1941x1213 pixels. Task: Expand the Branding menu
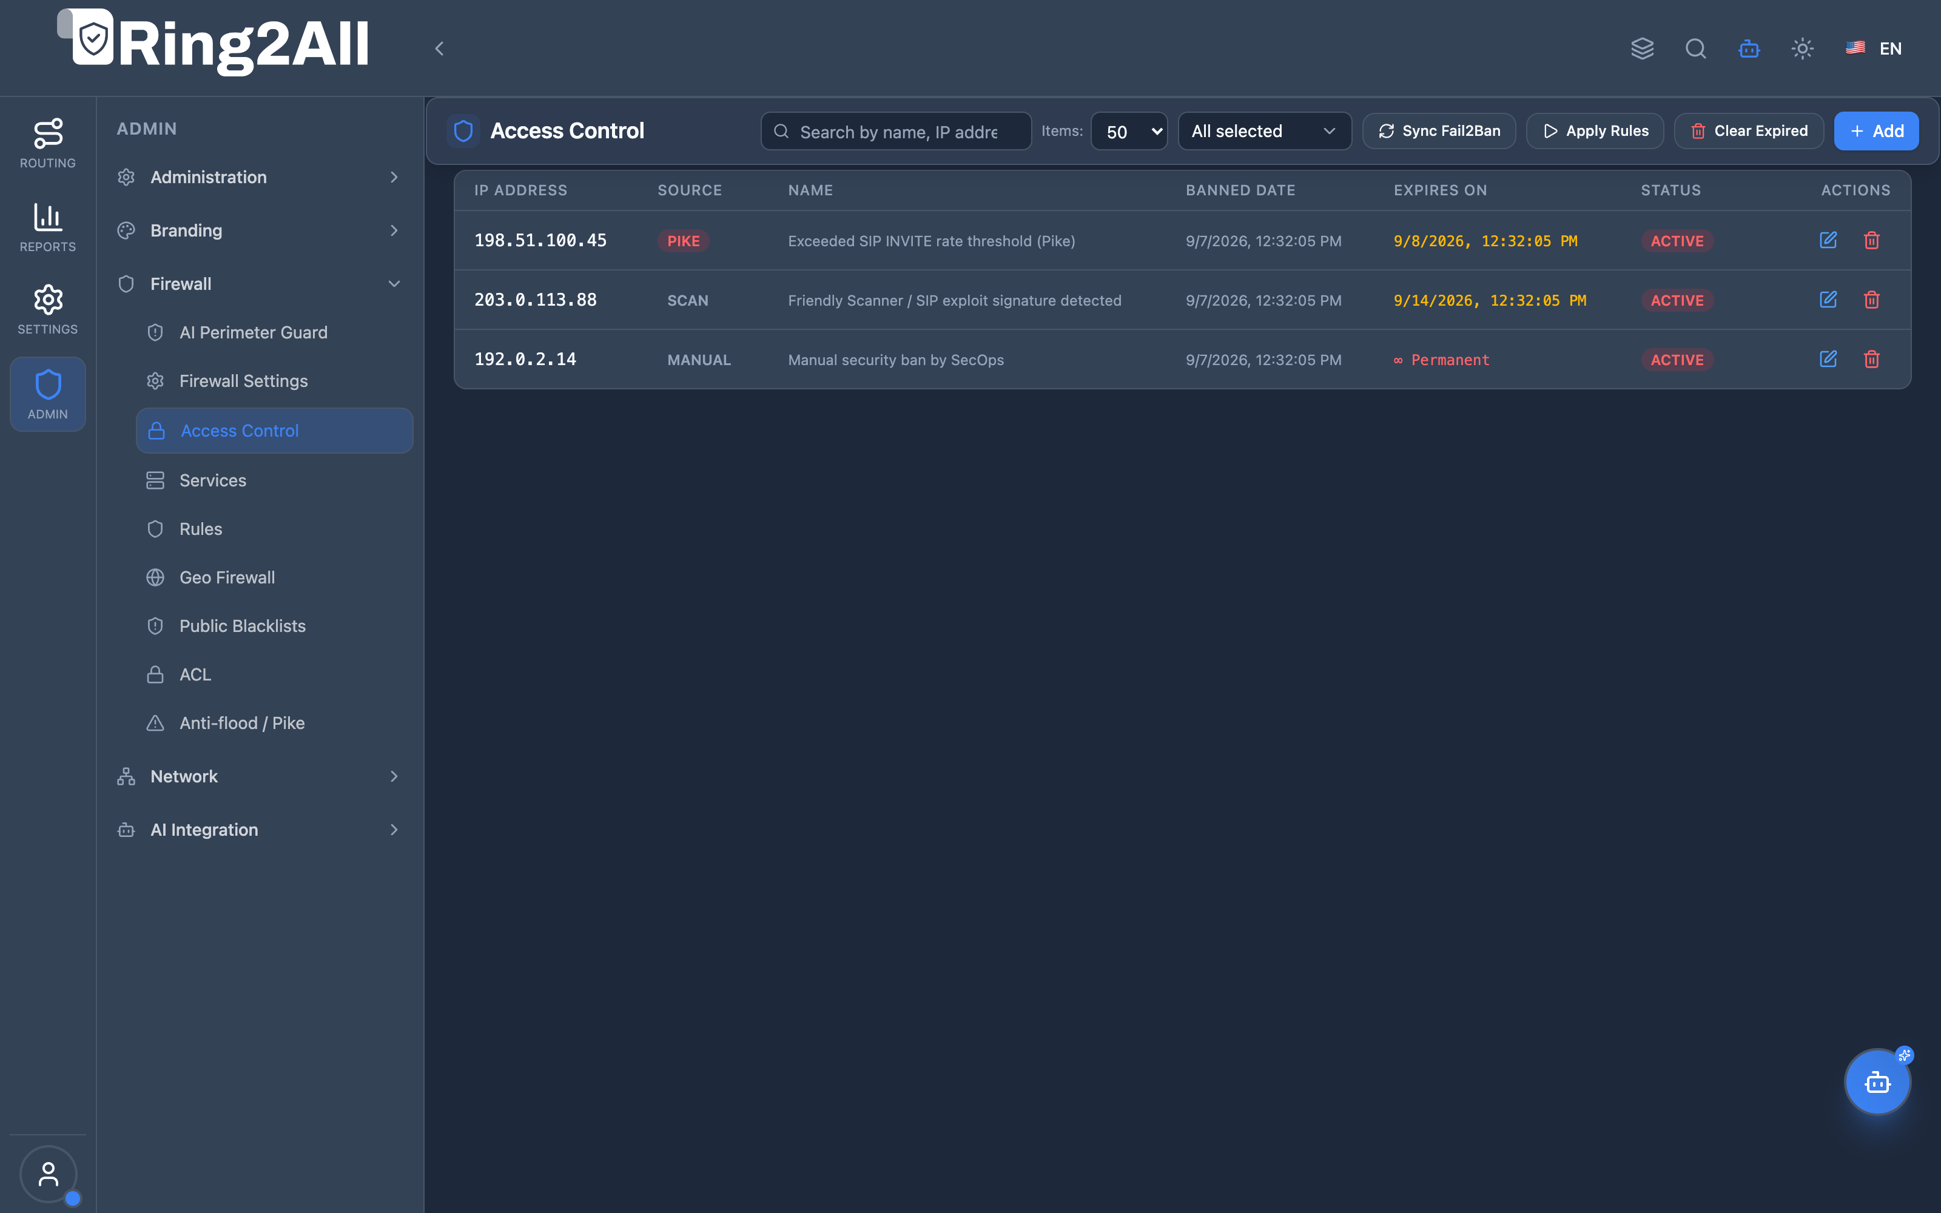pos(258,230)
